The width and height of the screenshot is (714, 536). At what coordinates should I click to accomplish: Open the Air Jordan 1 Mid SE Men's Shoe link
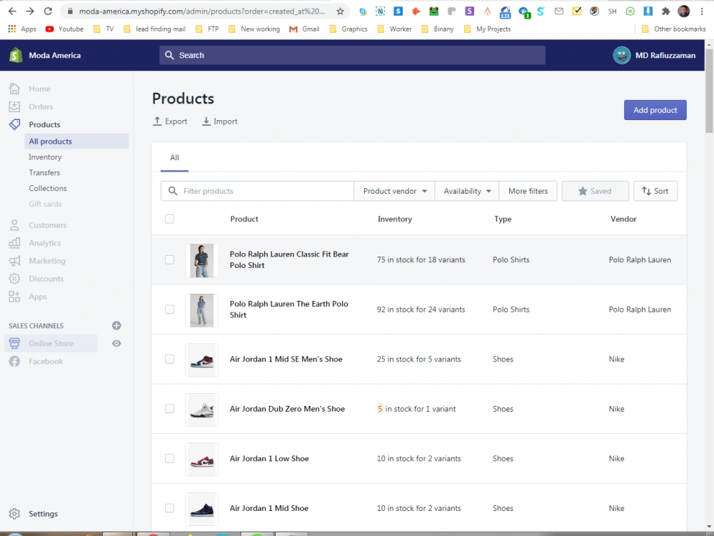286,359
